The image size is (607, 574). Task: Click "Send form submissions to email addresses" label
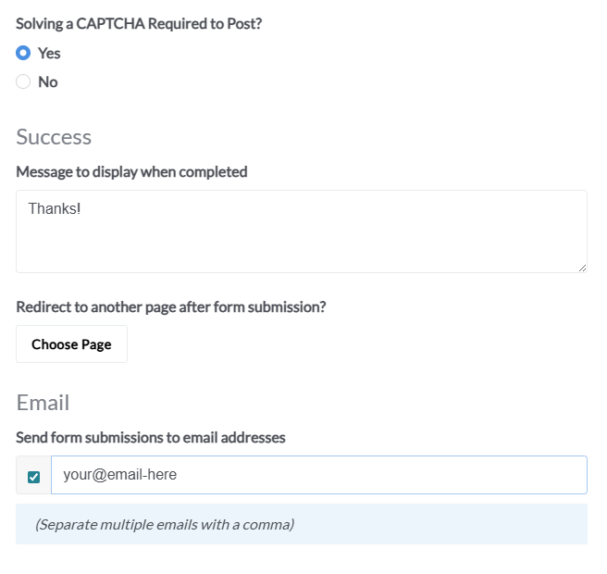point(150,437)
